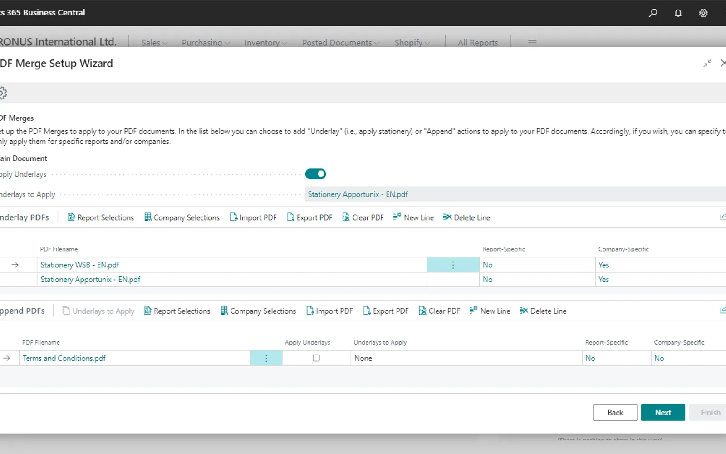Expand the Purchasing menu
Image resolution: width=726 pixels, height=454 pixels.
tap(206, 43)
